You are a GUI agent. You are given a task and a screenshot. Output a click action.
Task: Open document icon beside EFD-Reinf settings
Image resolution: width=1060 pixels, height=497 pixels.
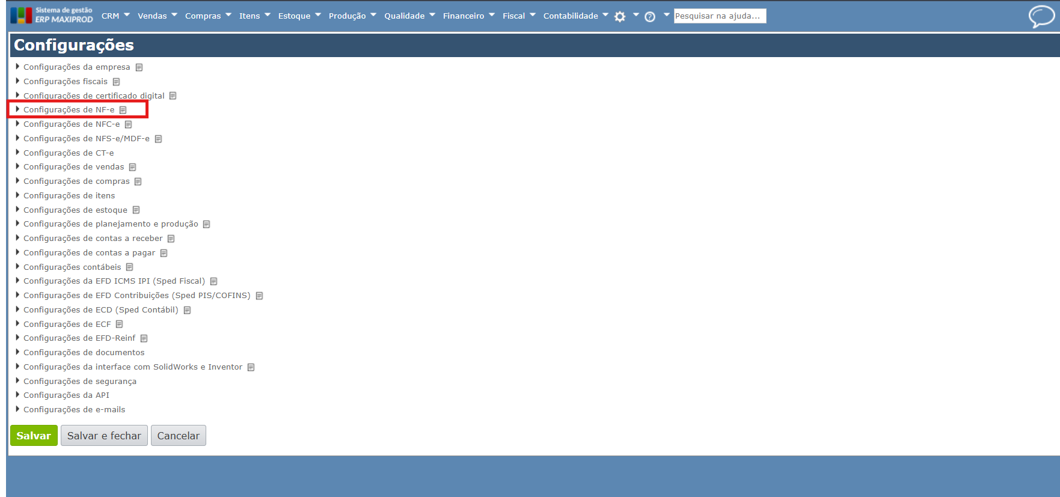coord(144,338)
